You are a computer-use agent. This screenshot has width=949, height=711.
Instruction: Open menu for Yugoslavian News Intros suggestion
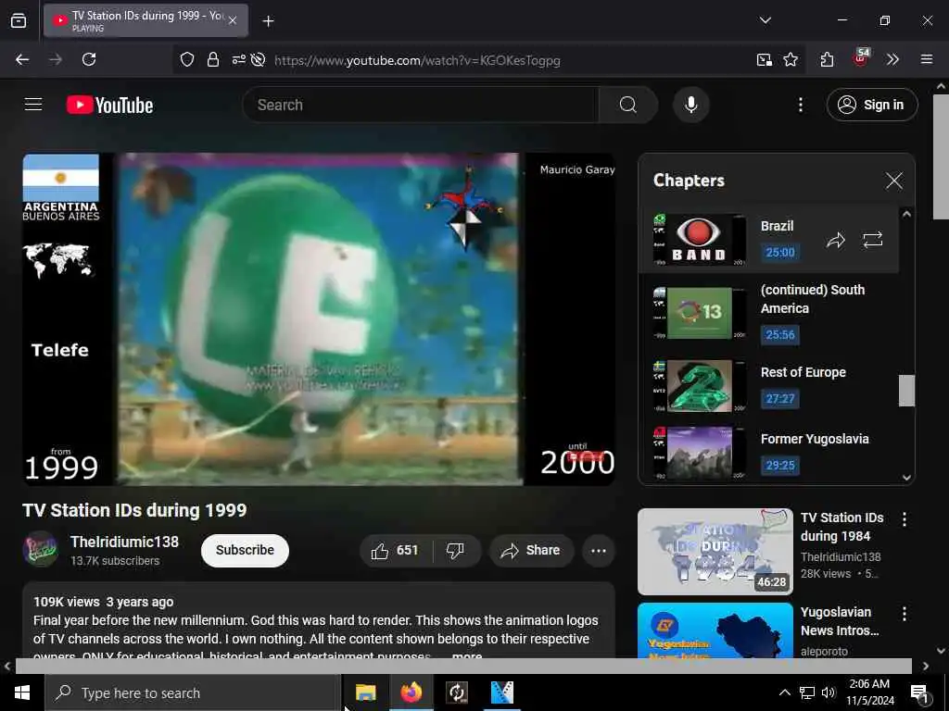[904, 614]
